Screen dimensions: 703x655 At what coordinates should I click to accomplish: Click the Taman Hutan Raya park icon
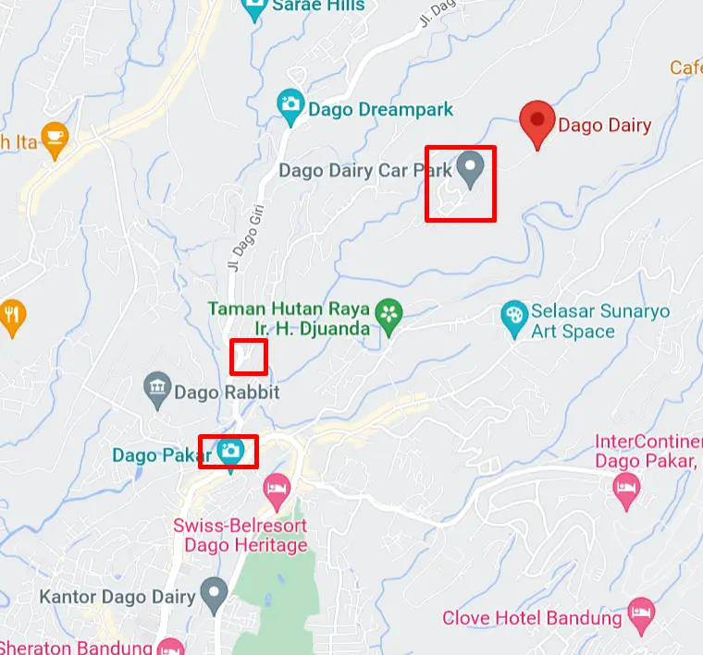[x=388, y=317]
